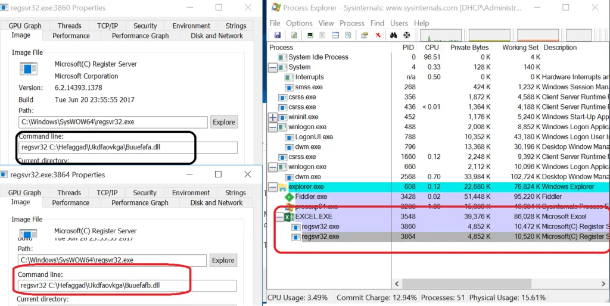Click the Process Explorer title bar icon
This screenshot has height=306, width=610.
tap(275, 7)
